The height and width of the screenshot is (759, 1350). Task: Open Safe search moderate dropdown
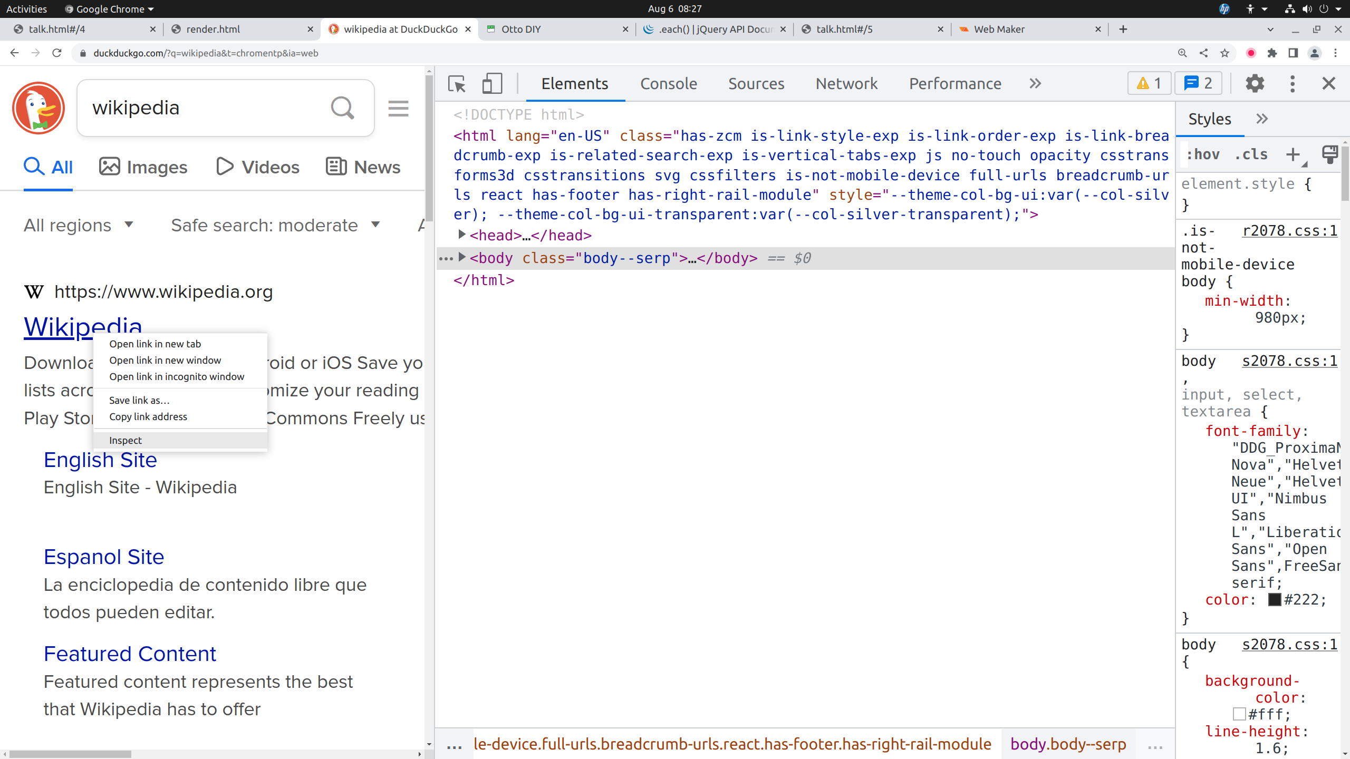click(x=275, y=225)
